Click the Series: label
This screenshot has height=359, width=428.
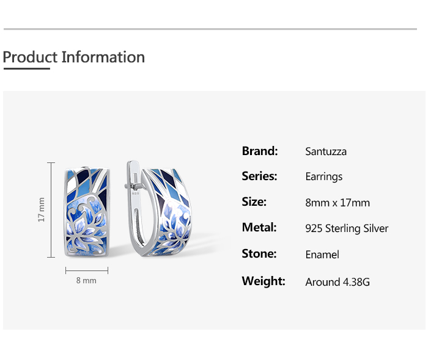tap(259, 176)
